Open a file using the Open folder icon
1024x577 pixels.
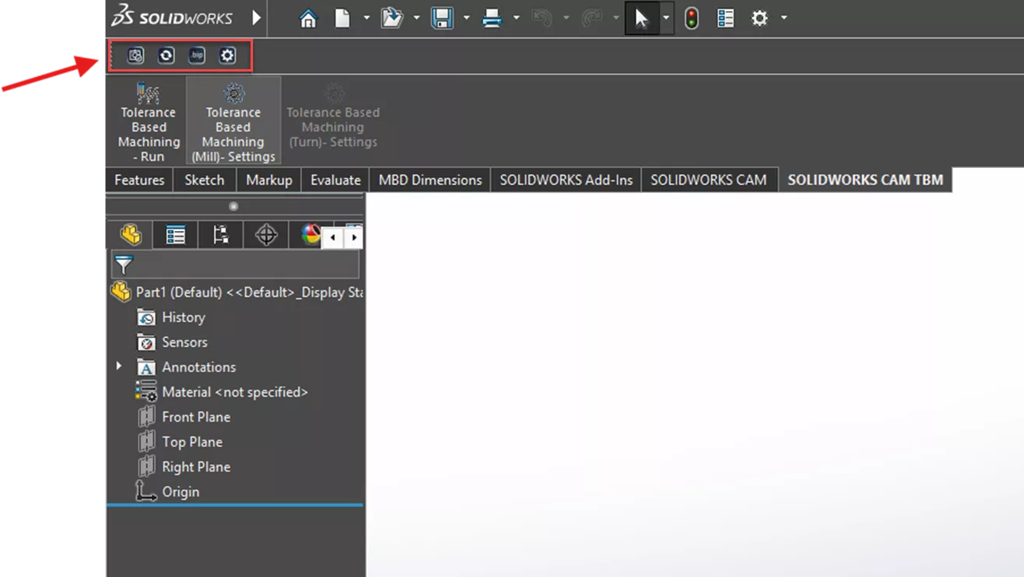[391, 18]
